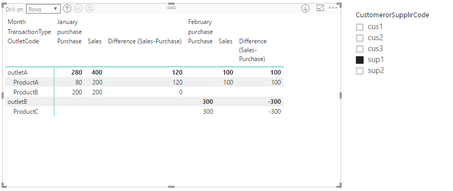Click January's Difference (Sales-Purchase) header

tap(145, 41)
